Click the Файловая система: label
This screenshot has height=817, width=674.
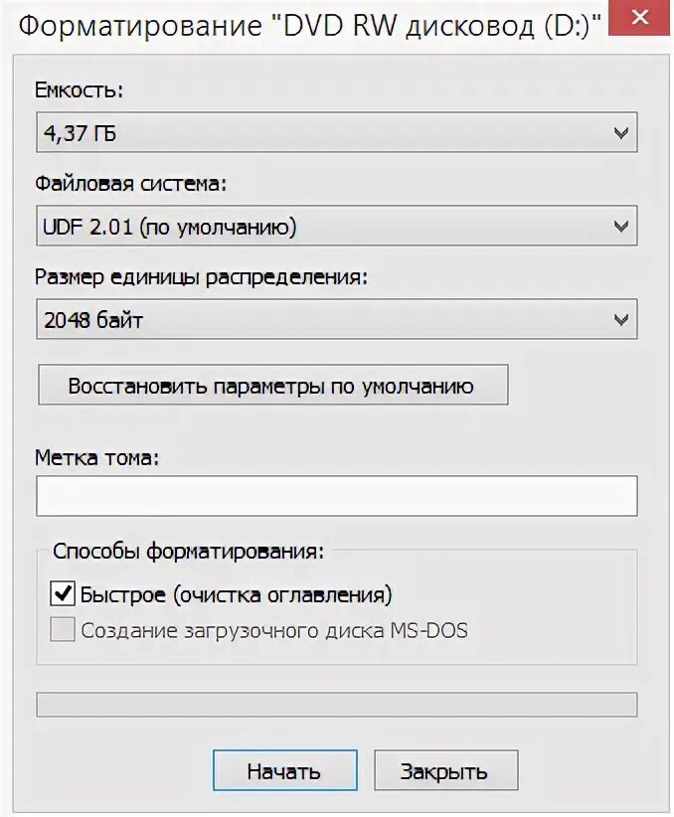[x=130, y=184]
